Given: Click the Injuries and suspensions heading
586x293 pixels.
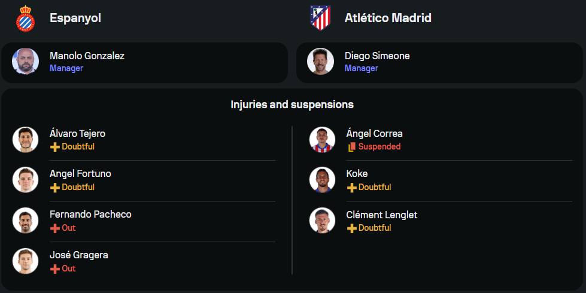Looking at the screenshot, I should 292,105.
